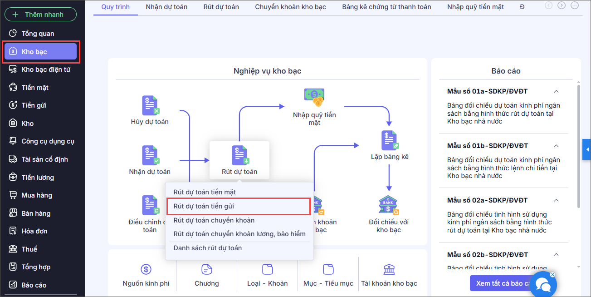Open the Mục - Tiểu mục icon

pyautogui.click(x=328, y=269)
